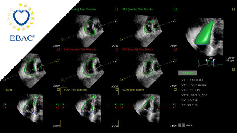Click the Globale button
Image resolution: width=237 pixels, height=133 pixels.
(188, 73)
